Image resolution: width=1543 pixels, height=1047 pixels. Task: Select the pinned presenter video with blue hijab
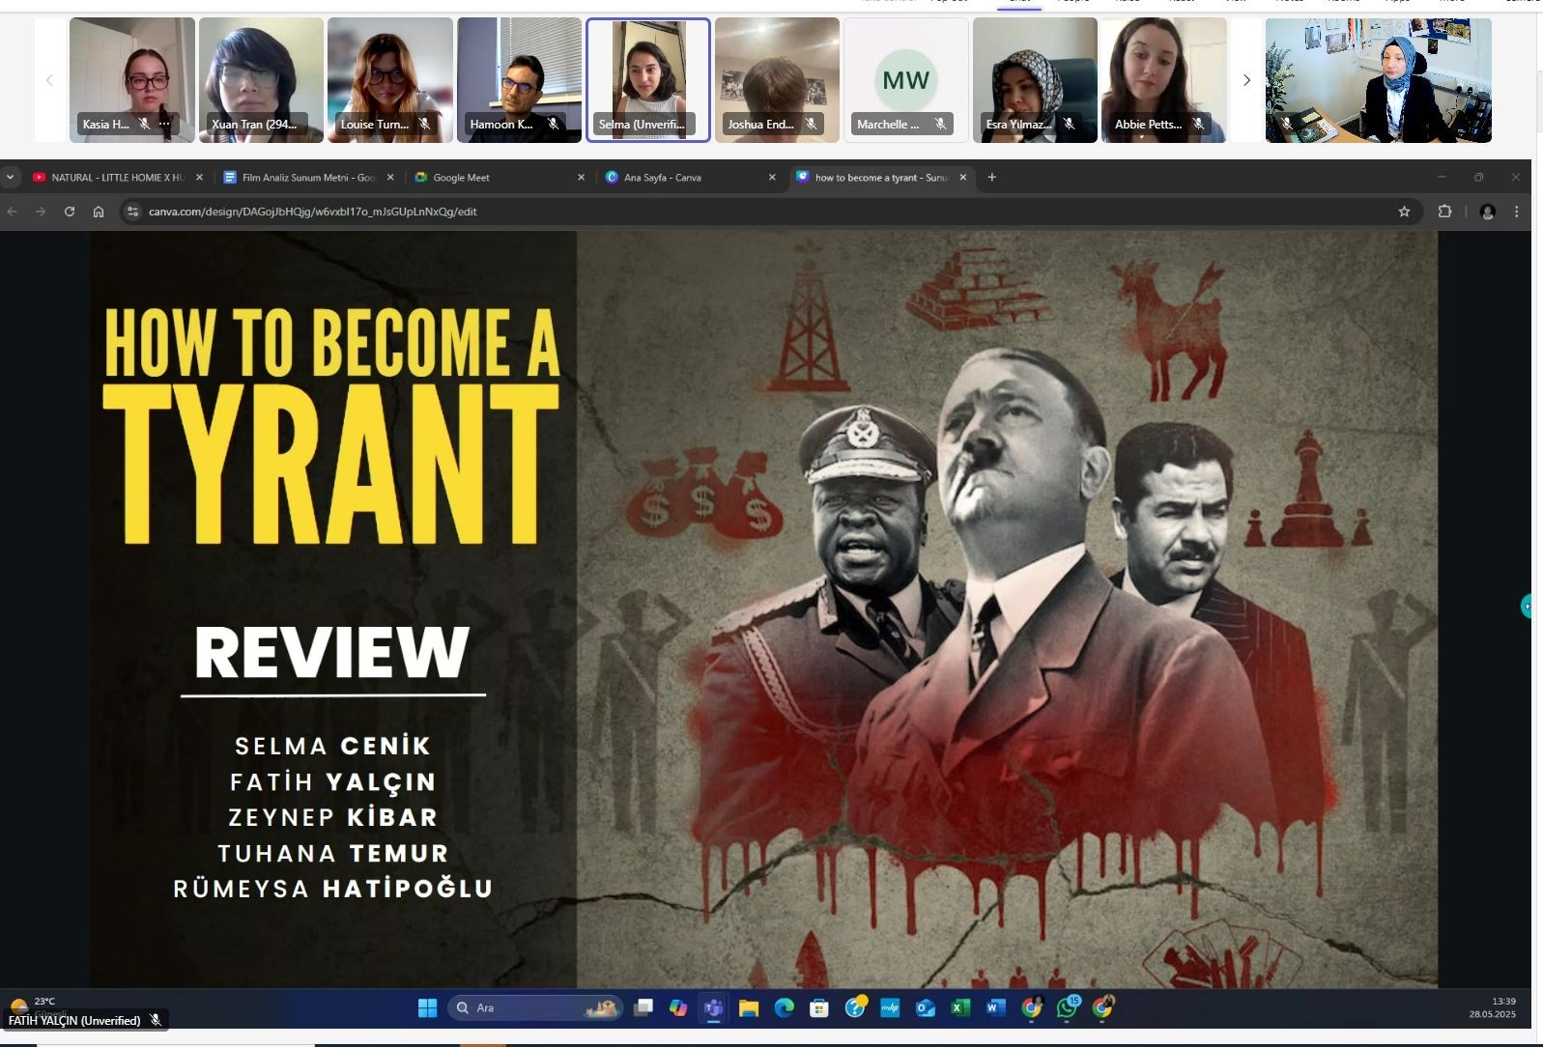(1379, 80)
